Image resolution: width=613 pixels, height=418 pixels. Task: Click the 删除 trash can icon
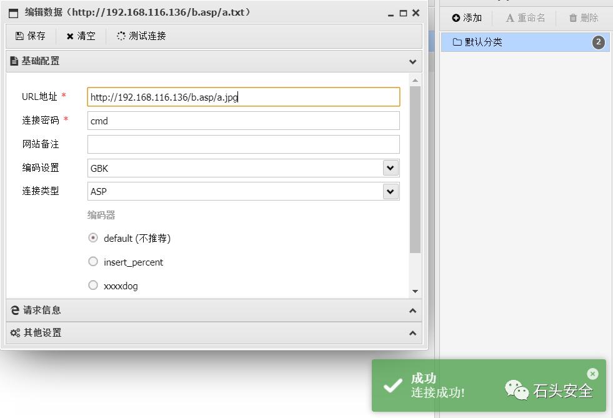[573, 18]
